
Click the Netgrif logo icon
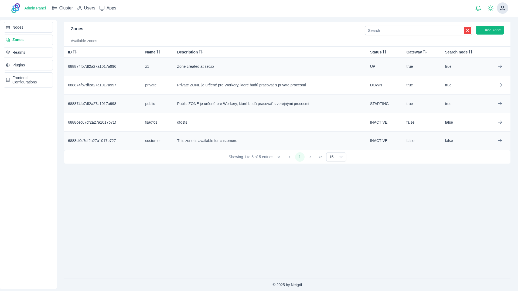point(16,8)
